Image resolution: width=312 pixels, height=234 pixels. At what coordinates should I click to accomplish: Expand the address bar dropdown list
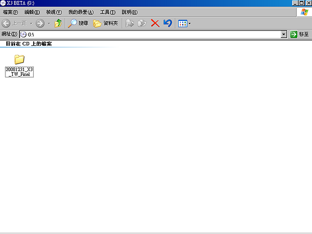(x=284, y=35)
